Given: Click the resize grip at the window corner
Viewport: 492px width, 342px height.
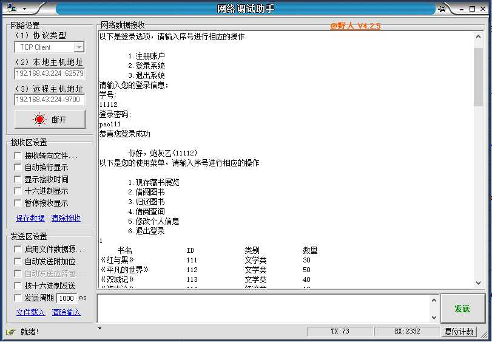Looking at the screenshot, I should (485, 335).
